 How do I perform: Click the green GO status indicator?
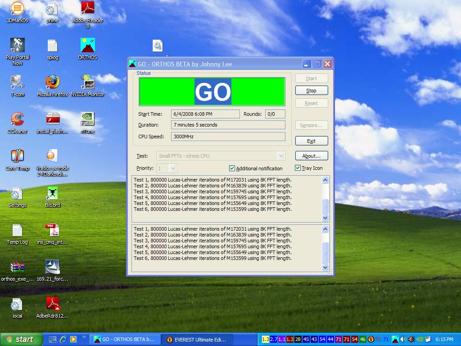212,91
